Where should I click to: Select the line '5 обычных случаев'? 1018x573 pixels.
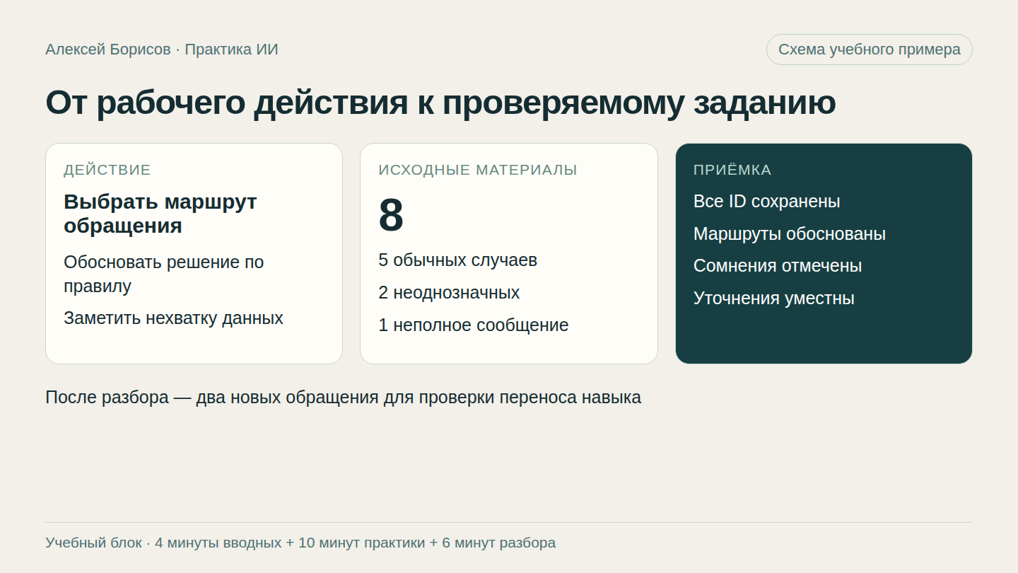pos(457,260)
